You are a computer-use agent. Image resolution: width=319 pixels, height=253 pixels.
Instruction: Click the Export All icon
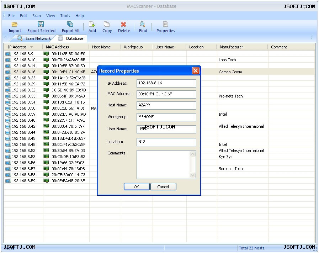pyautogui.click(x=70, y=24)
